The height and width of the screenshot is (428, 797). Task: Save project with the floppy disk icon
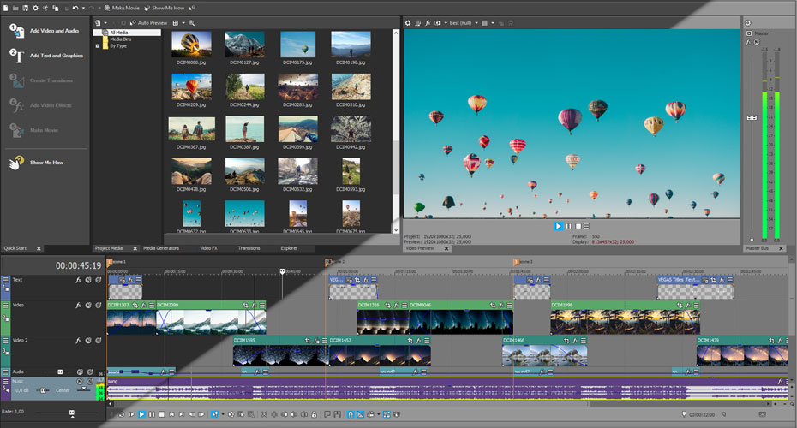(x=26, y=8)
